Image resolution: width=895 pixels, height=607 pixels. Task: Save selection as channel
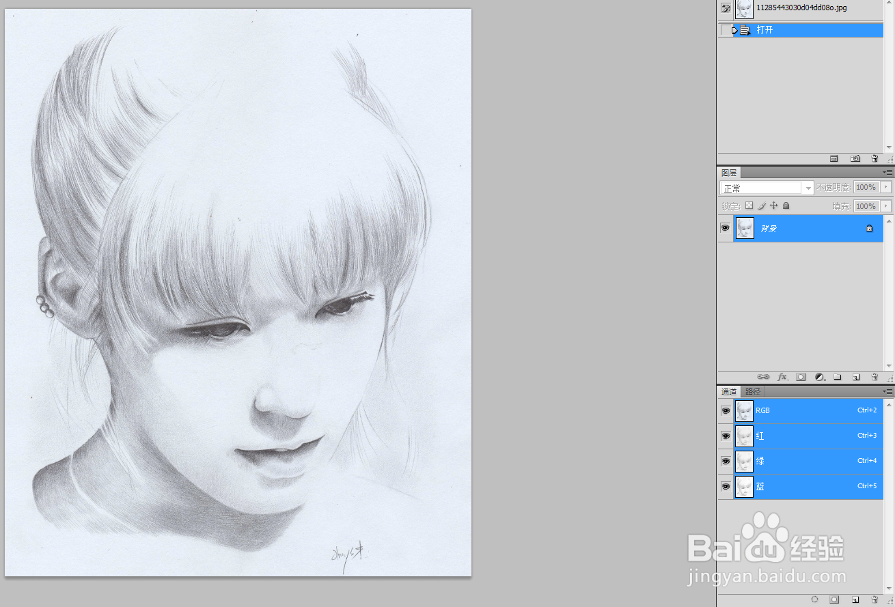[834, 599]
